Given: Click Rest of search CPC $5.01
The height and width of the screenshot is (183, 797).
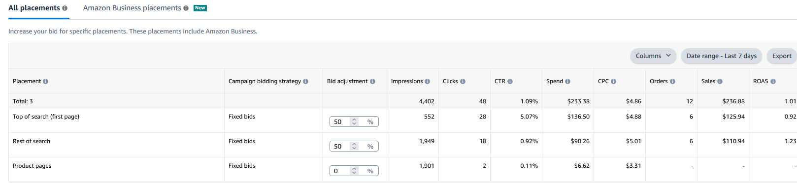Looking at the screenshot, I should pyautogui.click(x=633, y=141).
